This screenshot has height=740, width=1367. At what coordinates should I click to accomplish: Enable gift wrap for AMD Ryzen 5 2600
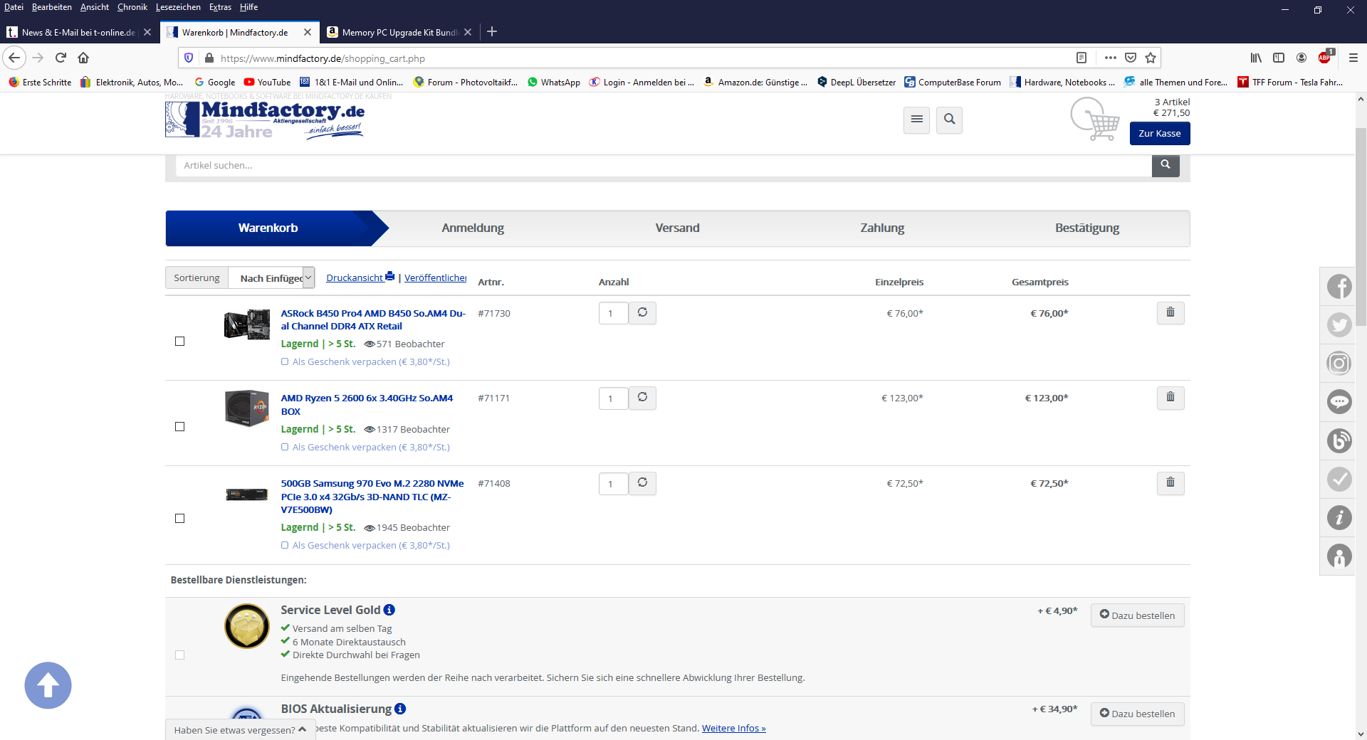[x=285, y=447]
